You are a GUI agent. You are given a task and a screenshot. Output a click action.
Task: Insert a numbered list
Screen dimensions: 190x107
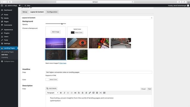coord(72,93)
